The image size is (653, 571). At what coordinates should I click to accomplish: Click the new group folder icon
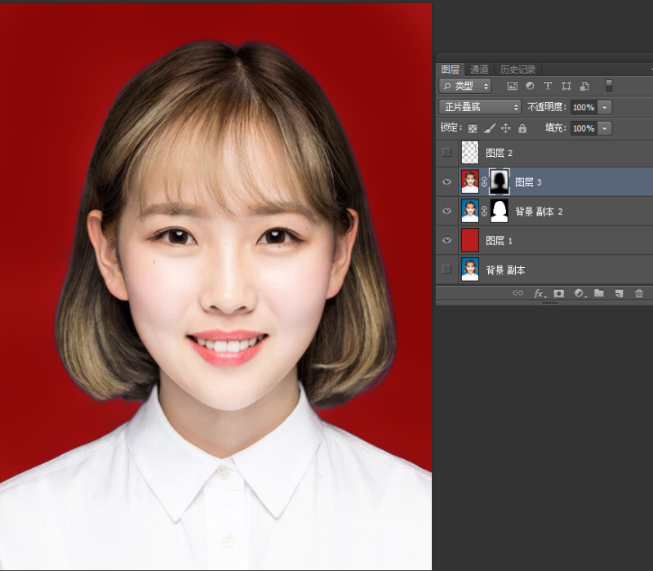pos(599,293)
